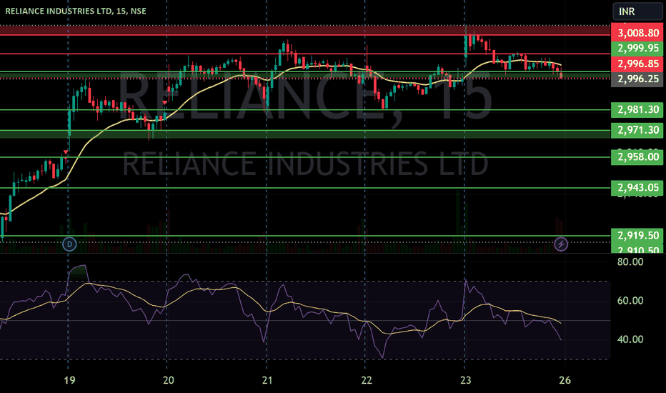
Task: Select the 2,919.50 price level label
Action: [637, 235]
